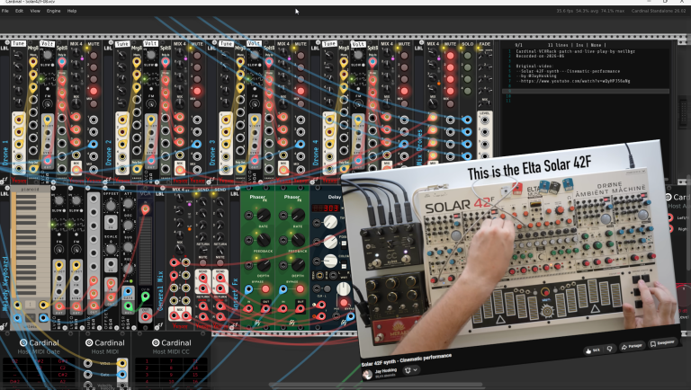Click the Host MIDI V/Oct output port
The height and width of the screenshot is (390, 691).
tap(121, 363)
